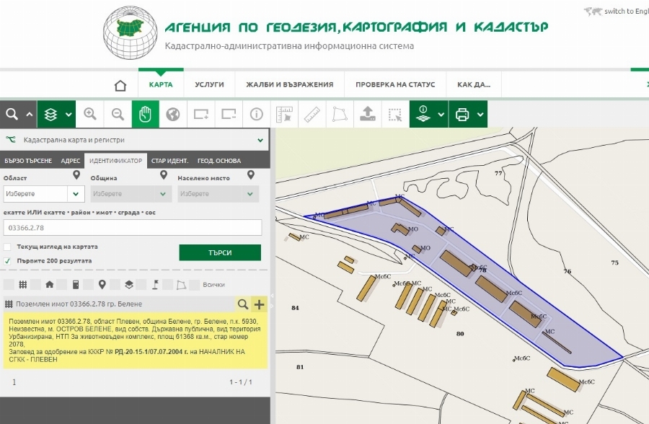Open the 'УСЛУГИ' menu item

pos(209,84)
